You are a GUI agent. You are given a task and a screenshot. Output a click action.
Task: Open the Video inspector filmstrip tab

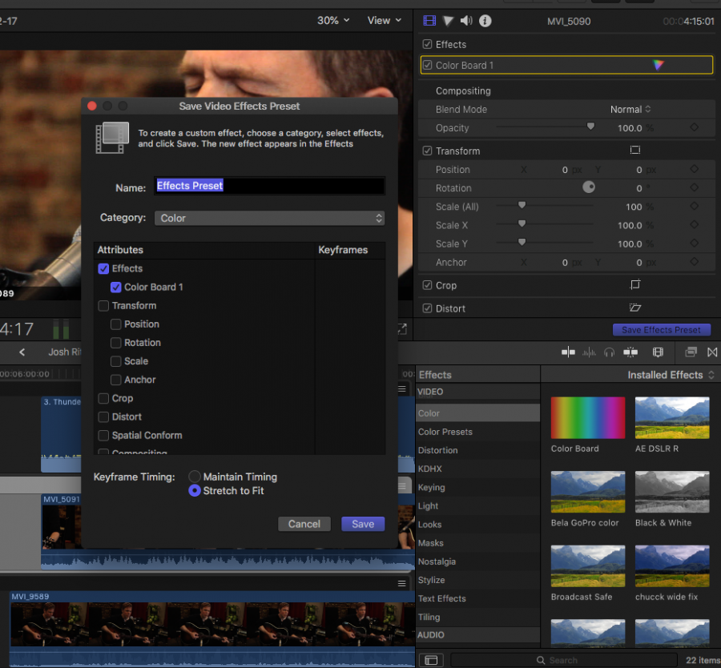(x=430, y=21)
